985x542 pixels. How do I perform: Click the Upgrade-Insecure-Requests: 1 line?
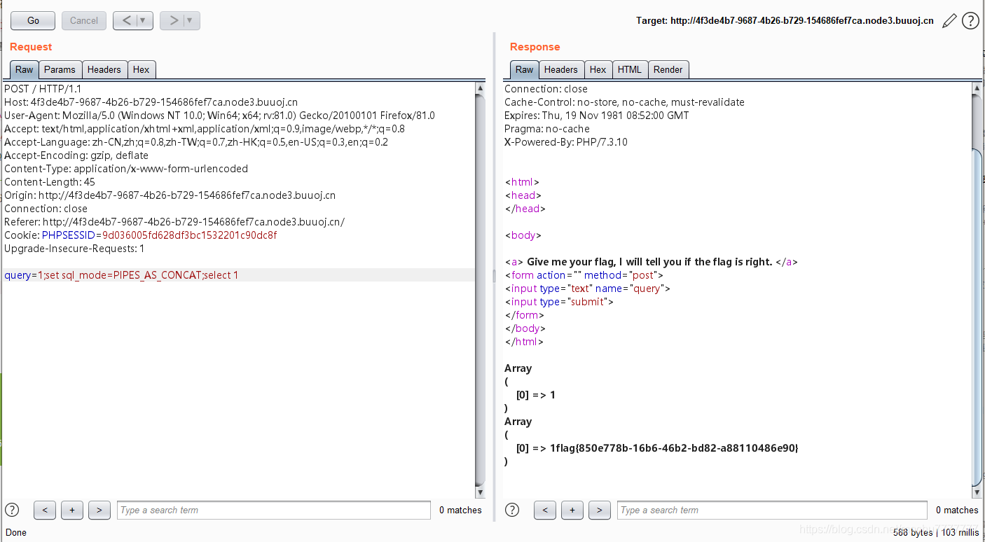pyautogui.click(x=74, y=249)
